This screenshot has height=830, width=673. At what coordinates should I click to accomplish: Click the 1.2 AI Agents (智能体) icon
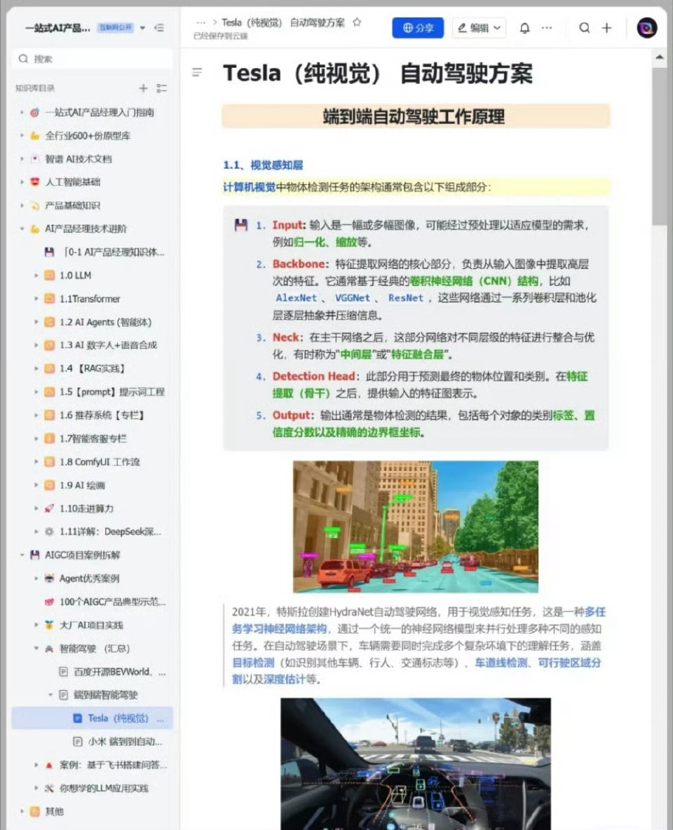tap(49, 321)
